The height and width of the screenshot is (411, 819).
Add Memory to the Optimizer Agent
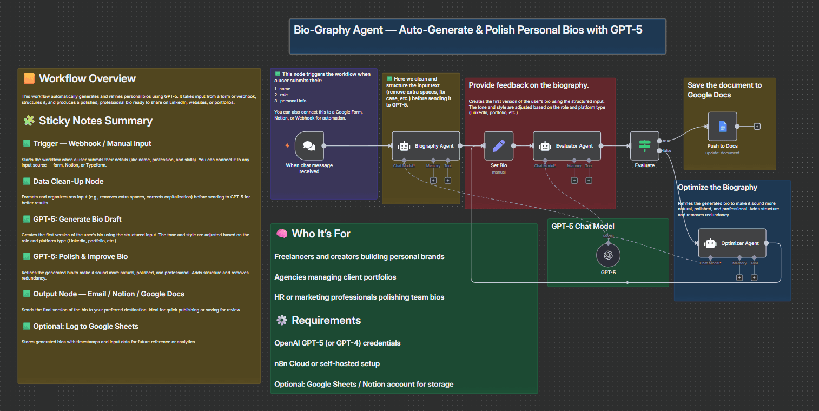click(x=739, y=277)
